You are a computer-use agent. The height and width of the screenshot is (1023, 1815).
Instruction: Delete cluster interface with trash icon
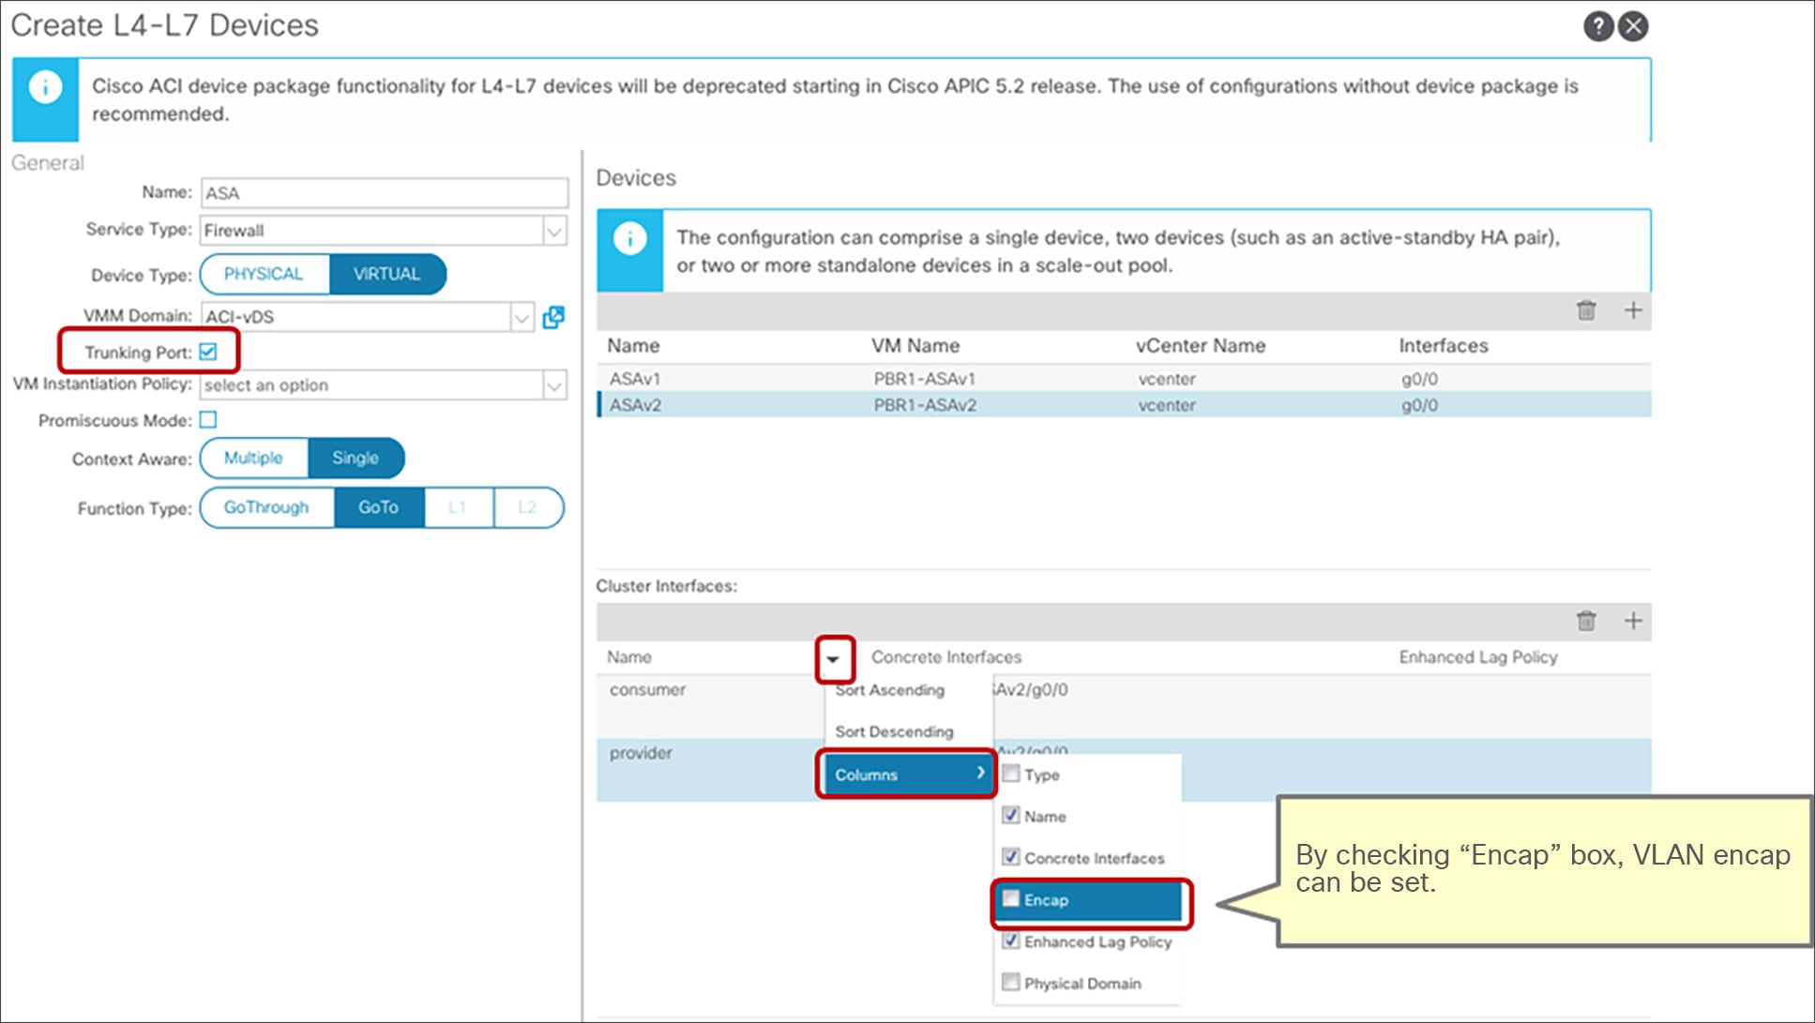click(1586, 621)
